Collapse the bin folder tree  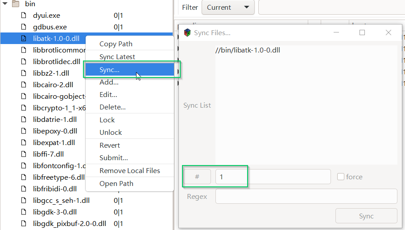[5, 4]
